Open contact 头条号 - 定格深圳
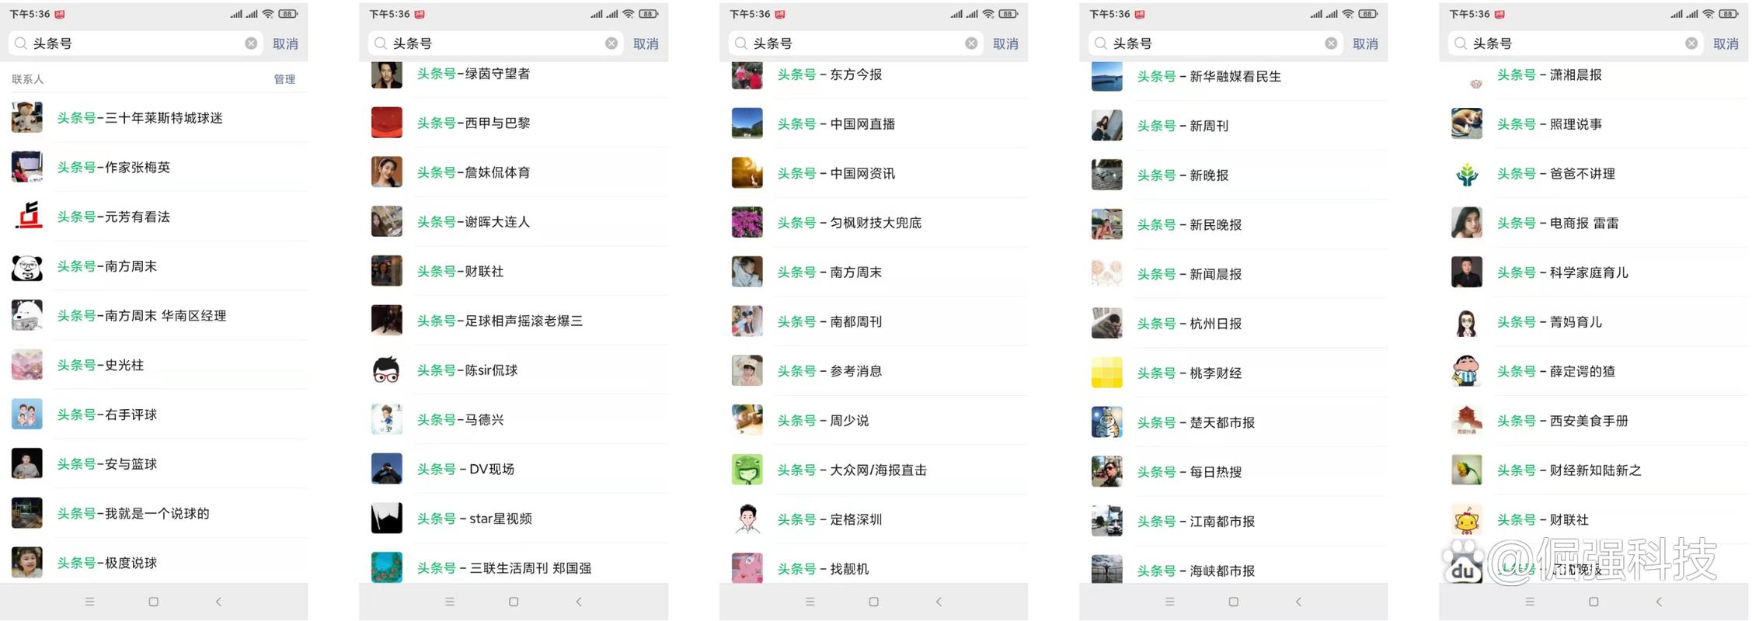 pyautogui.click(x=873, y=519)
